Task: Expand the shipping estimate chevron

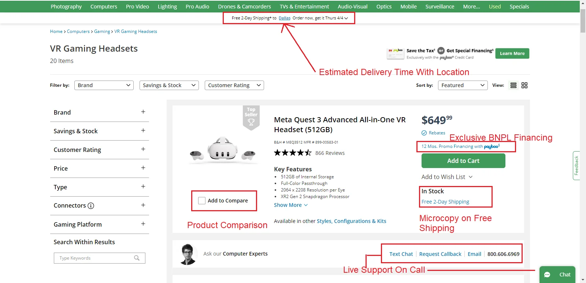Action: click(346, 18)
